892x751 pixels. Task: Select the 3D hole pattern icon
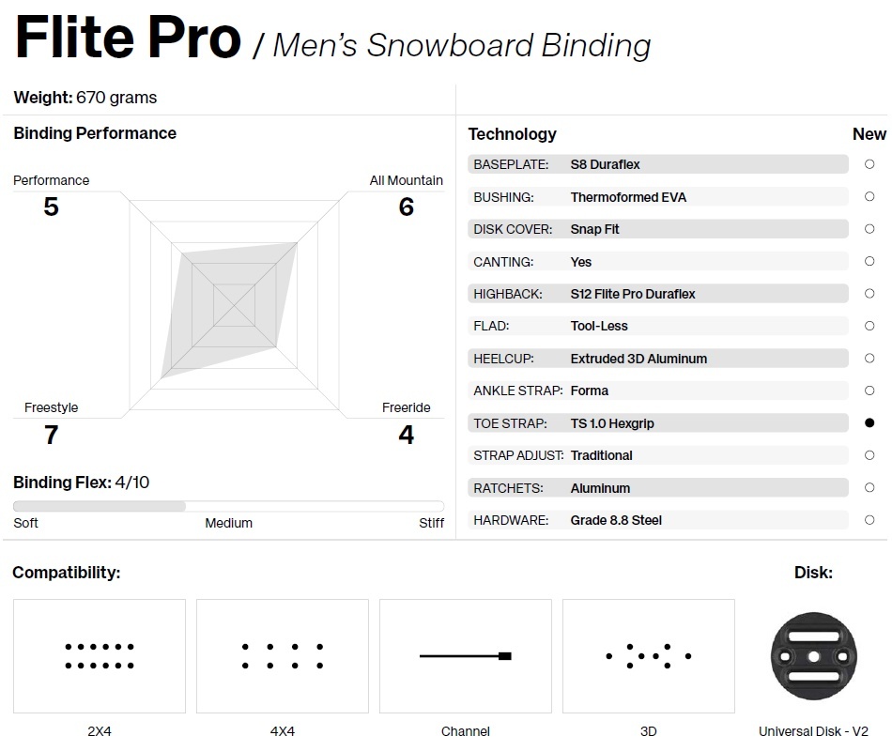tap(649, 656)
